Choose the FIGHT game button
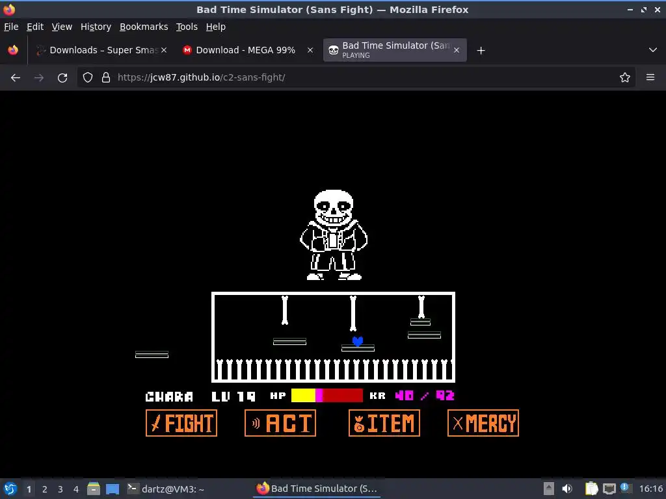The height and width of the screenshot is (499, 666). [181, 423]
